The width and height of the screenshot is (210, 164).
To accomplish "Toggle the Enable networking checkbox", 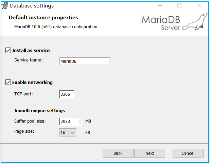I will 8,82.
